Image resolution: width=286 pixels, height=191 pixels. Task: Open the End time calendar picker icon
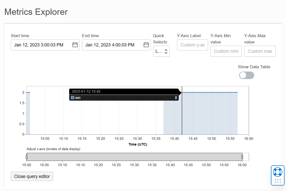tap(146, 45)
